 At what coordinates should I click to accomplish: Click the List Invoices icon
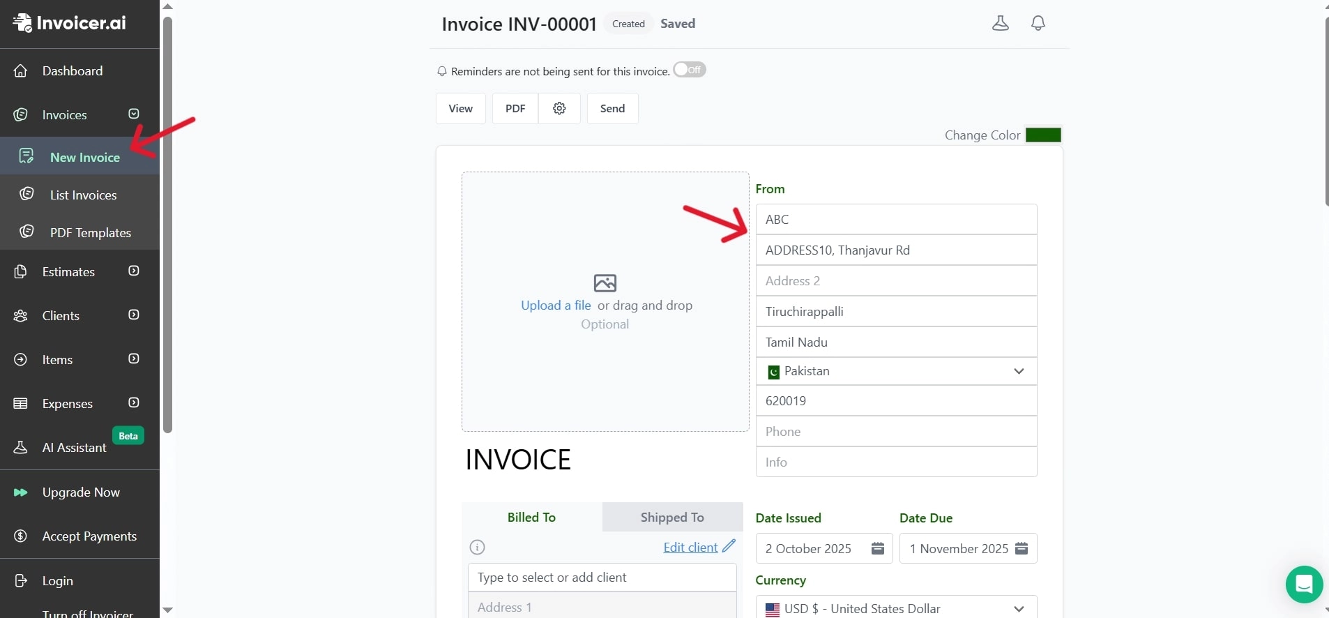[26, 194]
